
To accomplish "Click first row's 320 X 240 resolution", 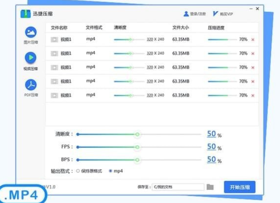I will coord(155,39).
